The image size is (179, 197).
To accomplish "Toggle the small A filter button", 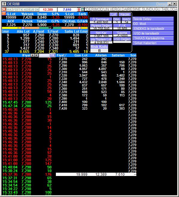I will click(x=33, y=55).
